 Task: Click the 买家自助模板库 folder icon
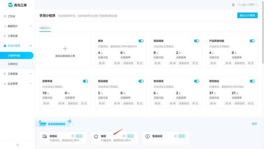point(43,123)
